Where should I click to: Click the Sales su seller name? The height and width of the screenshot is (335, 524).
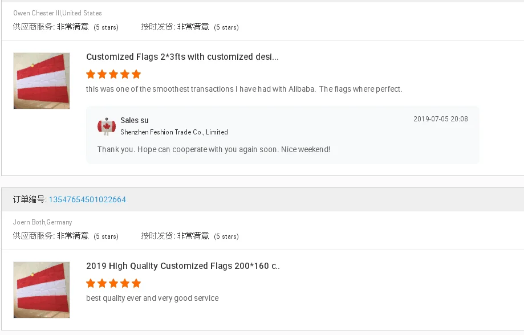[x=135, y=120]
